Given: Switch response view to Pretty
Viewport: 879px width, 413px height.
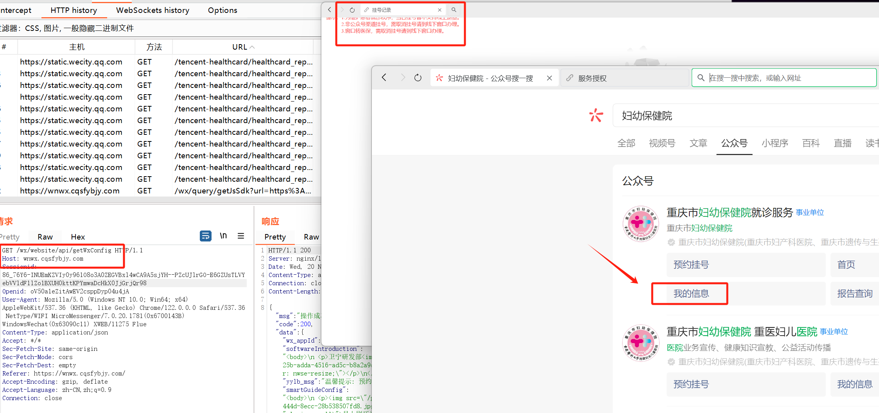Looking at the screenshot, I should pyautogui.click(x=275, y=237).
